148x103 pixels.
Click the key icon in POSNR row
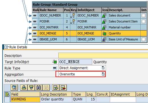point(73,21)
